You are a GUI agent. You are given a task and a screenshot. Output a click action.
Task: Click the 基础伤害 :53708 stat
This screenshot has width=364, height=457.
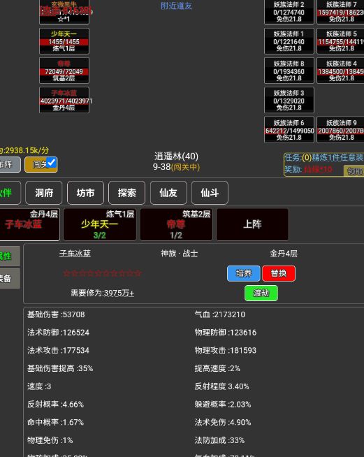56,314
